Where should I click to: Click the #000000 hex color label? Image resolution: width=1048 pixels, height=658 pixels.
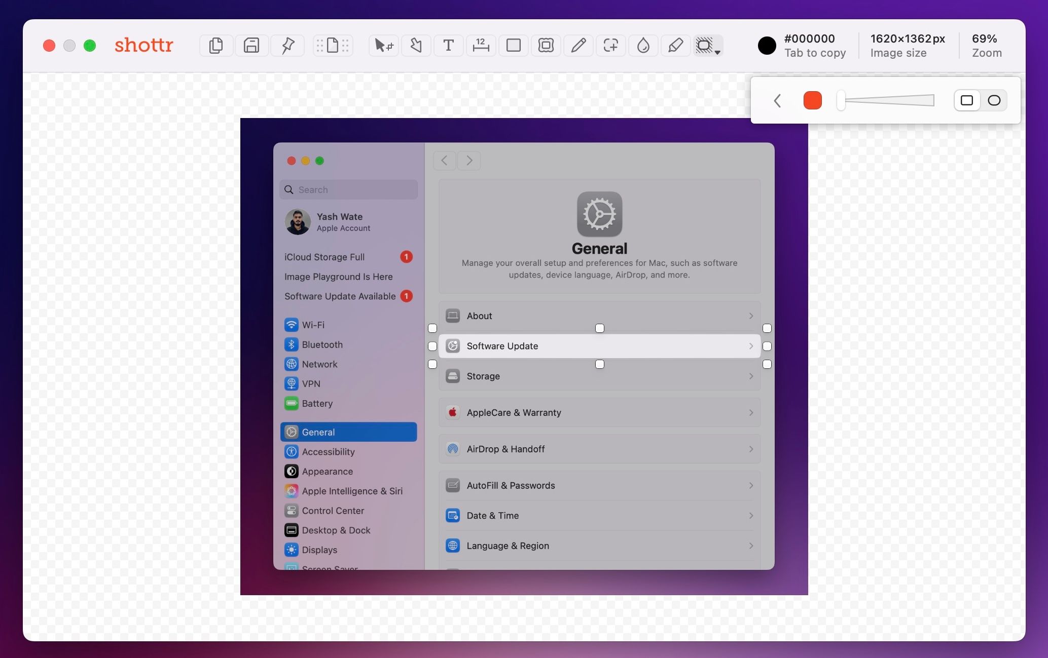(809, 39)
